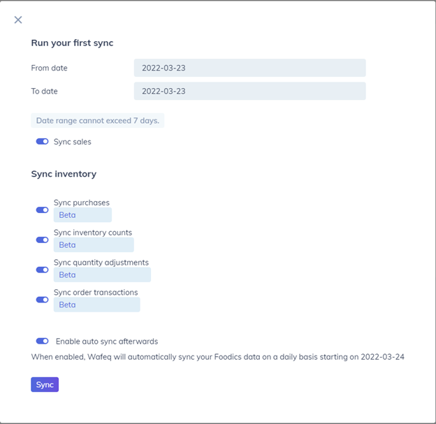This screenshot has height=424, width=436.
Task: Click the 'To date' label text
Action: click(x=45, y=92)
